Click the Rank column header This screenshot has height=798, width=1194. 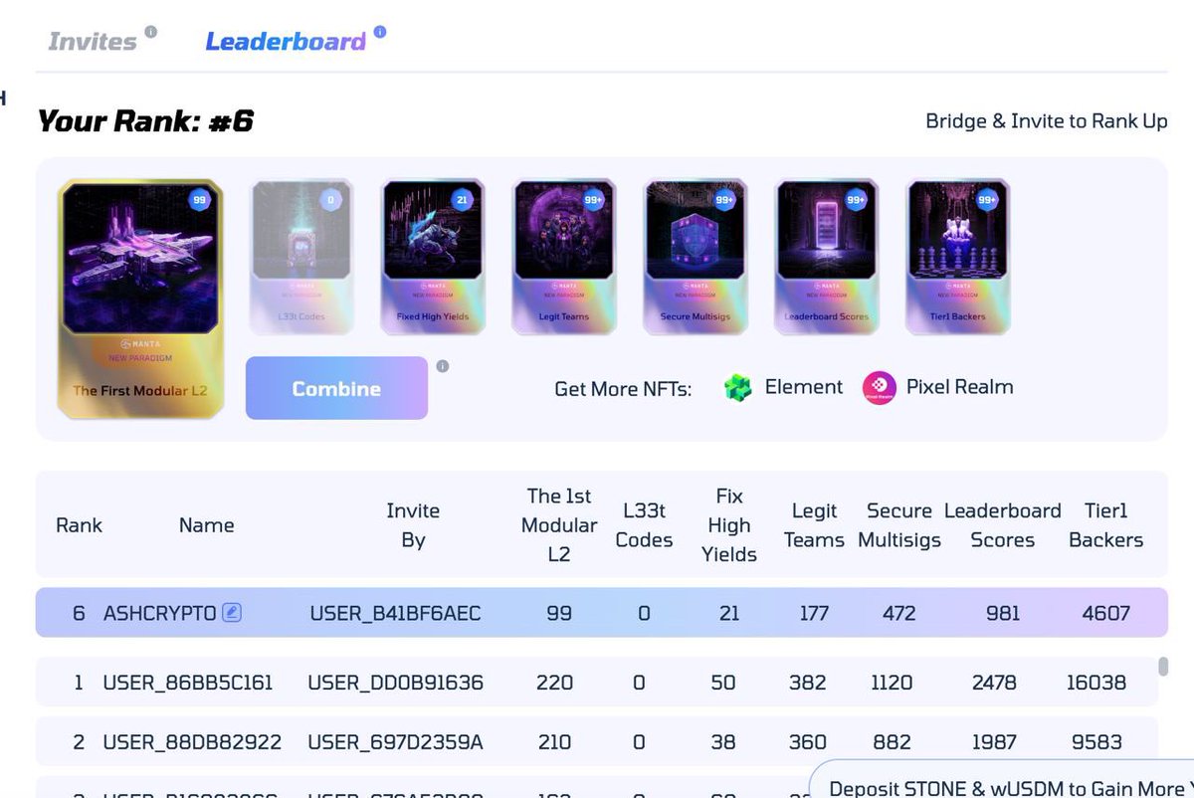coord(79,525)
